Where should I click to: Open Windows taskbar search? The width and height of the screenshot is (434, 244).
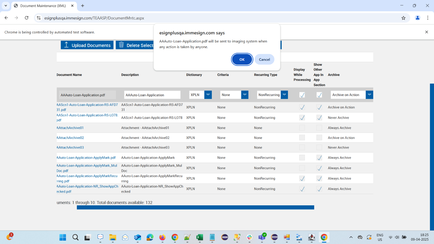tap(75, 238)
